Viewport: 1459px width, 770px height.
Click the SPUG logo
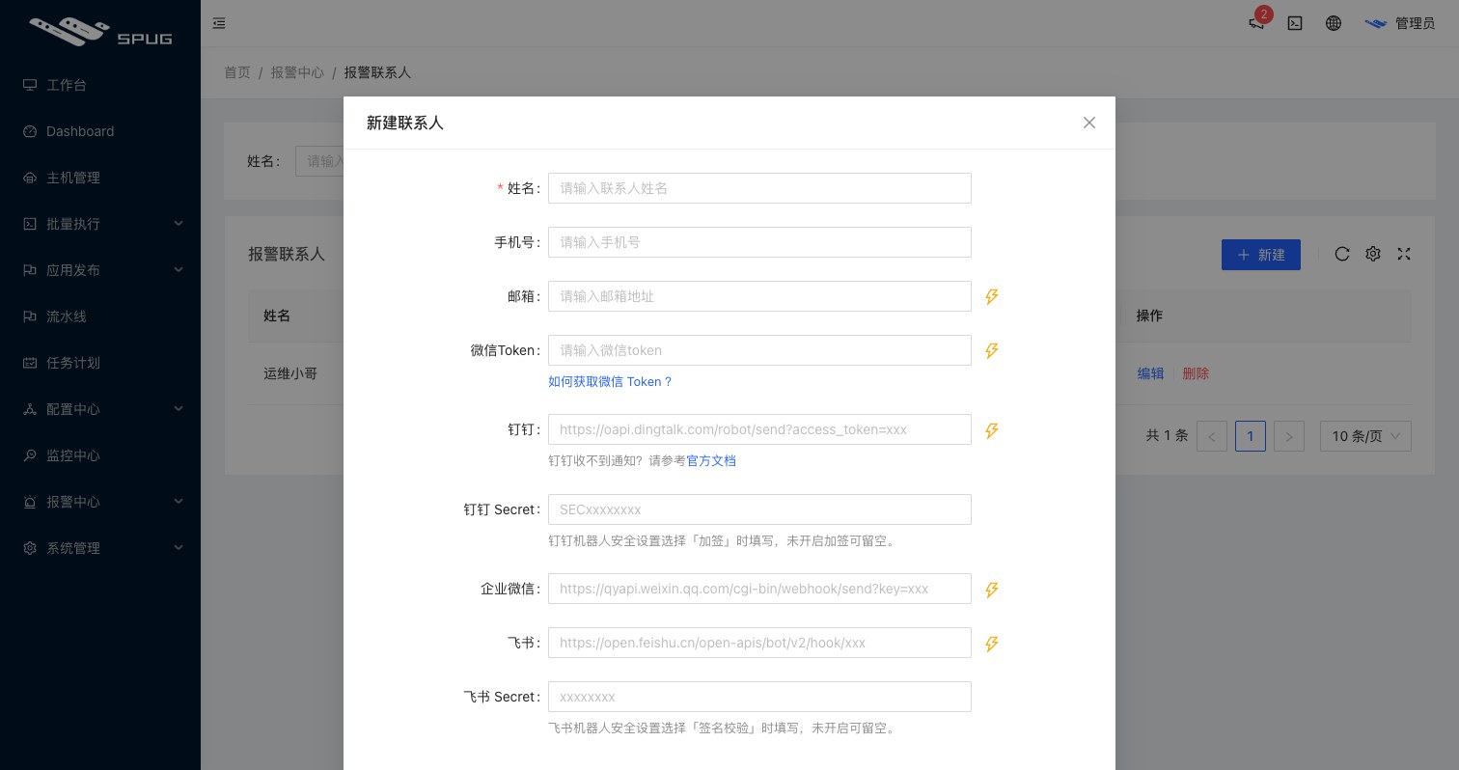100,31
